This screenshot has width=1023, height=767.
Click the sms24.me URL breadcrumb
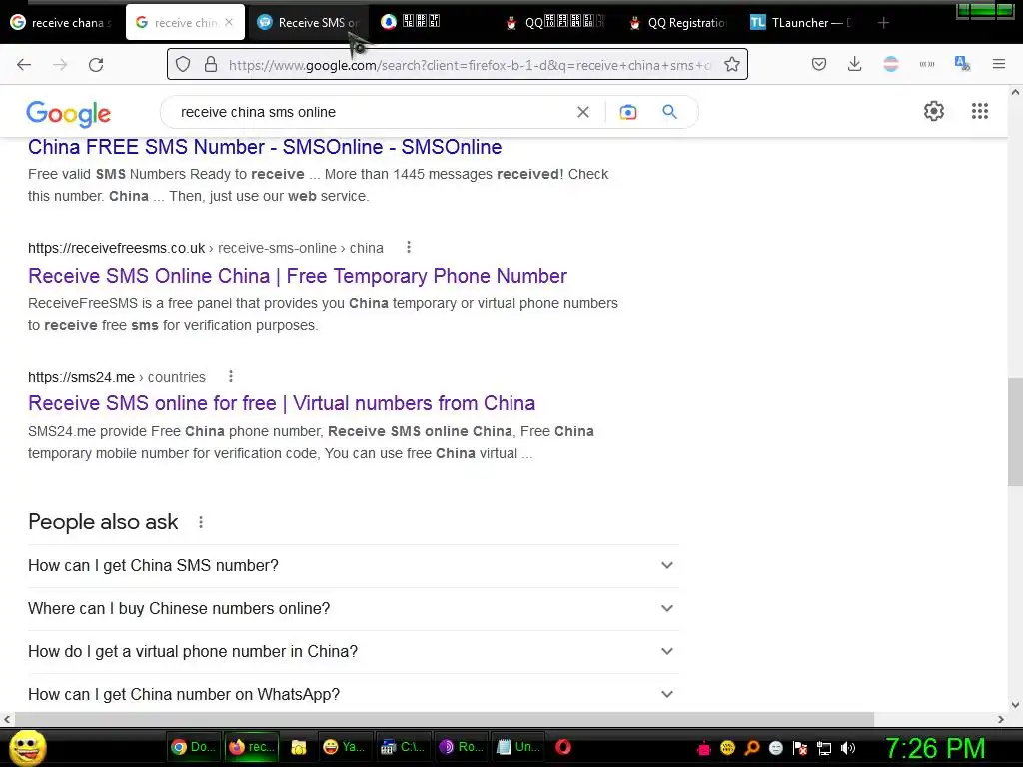(117, 377)
